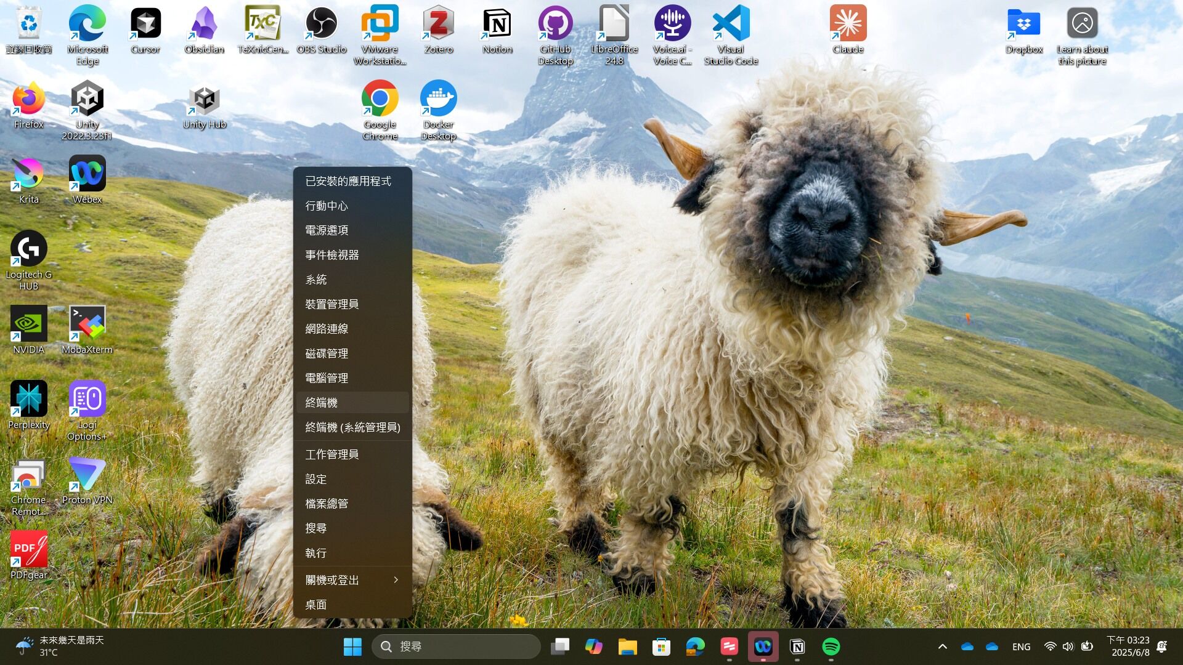This screenshot has height=665, width=1183.
Task: Click the Windows Start button
Action: [x=352, y=647]
